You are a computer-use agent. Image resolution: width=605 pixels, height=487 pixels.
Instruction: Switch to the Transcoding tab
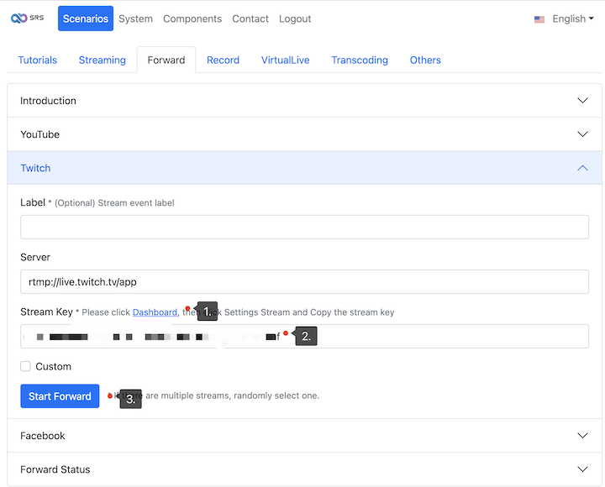pos(360,60)
